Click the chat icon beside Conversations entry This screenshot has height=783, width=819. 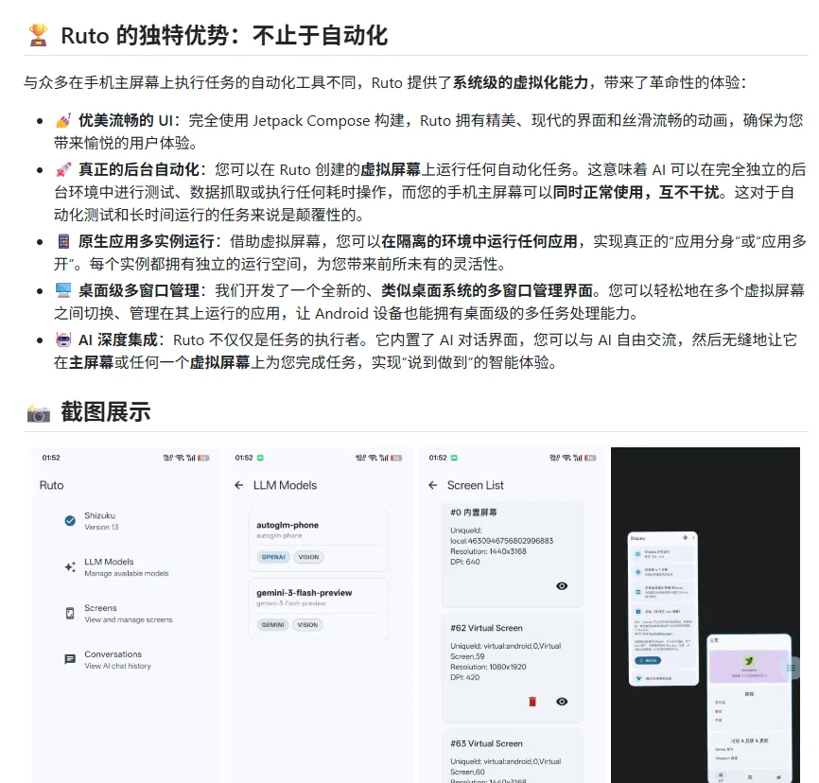(x=70, y=659)
